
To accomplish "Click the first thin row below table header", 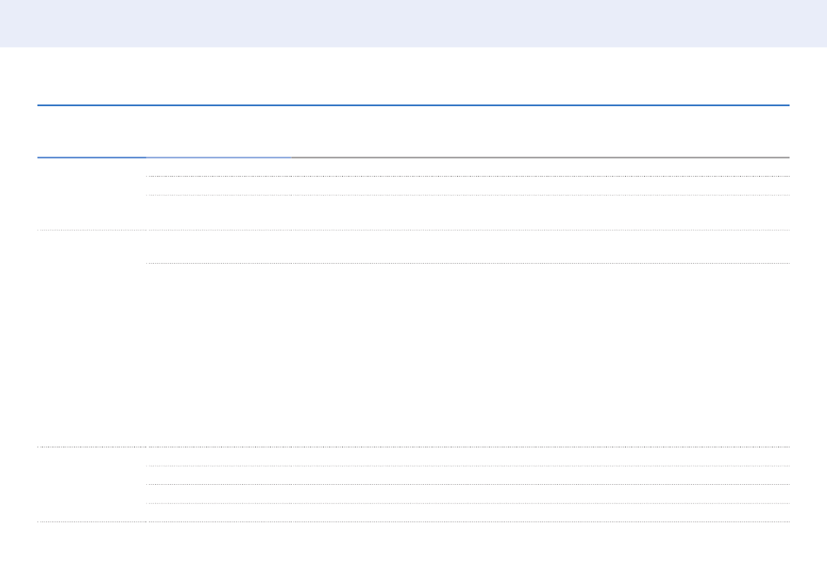I will 467,167.
